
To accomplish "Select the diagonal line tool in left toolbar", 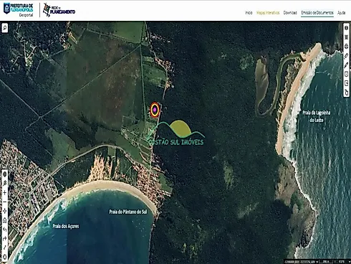I will [4, 247].
